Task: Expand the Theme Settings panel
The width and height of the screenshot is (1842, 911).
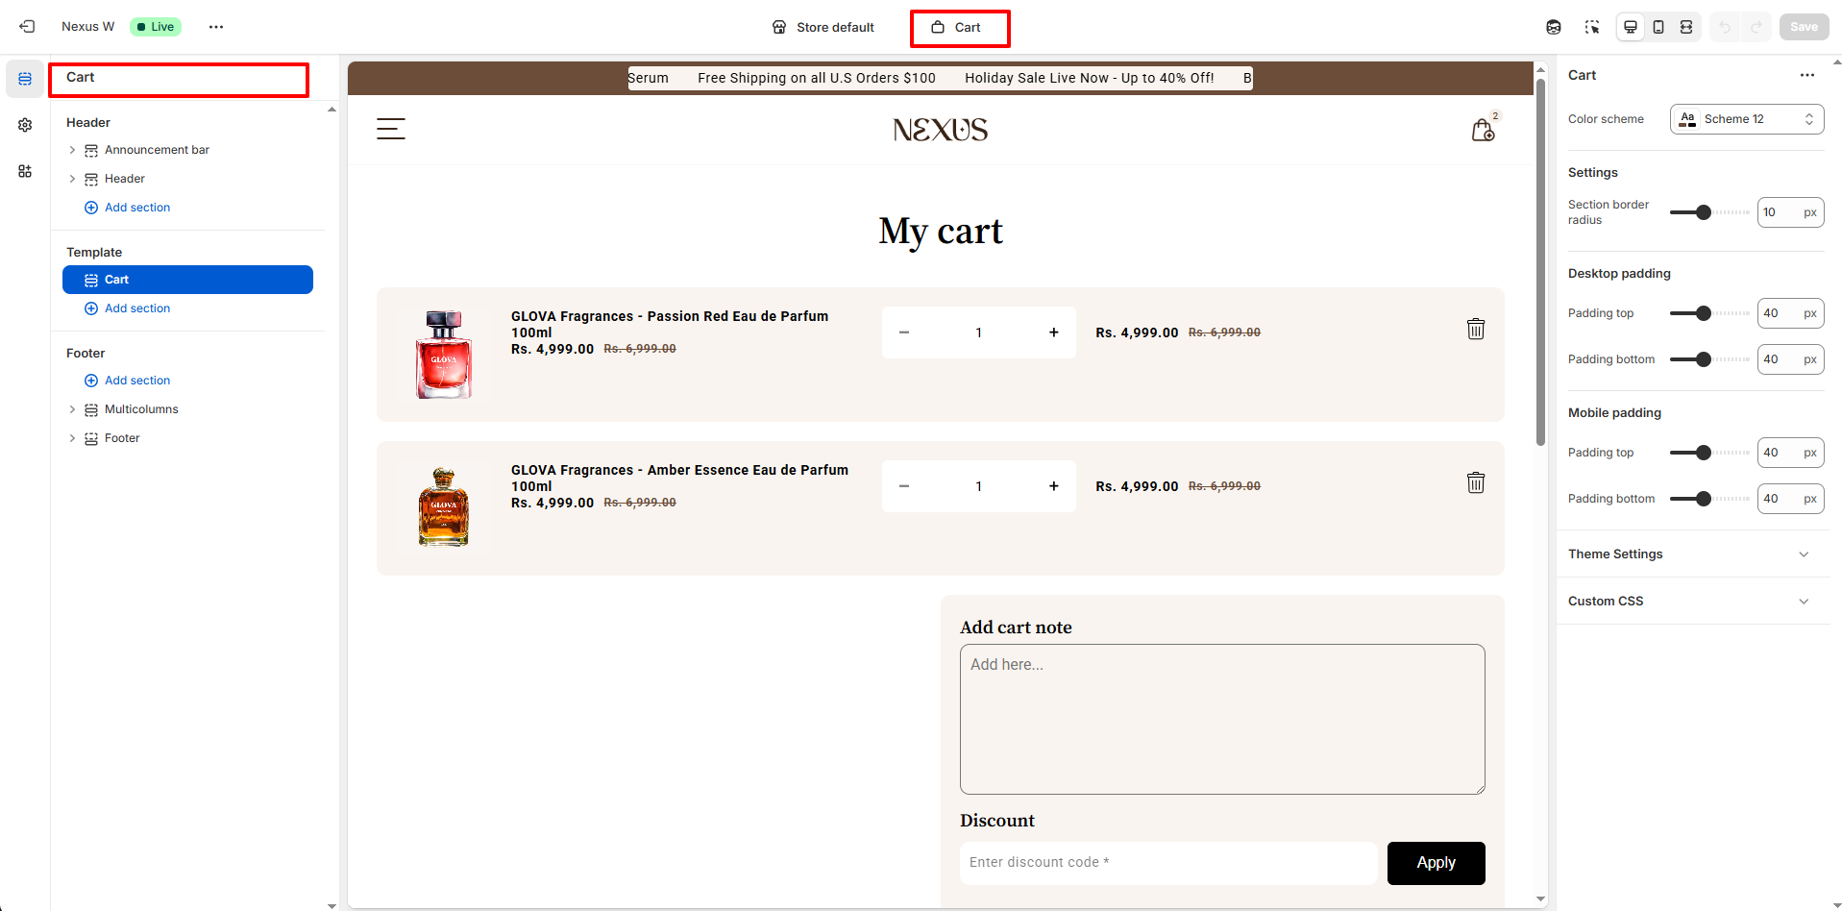Action: pyautogui.click(x=1690, y=554)
